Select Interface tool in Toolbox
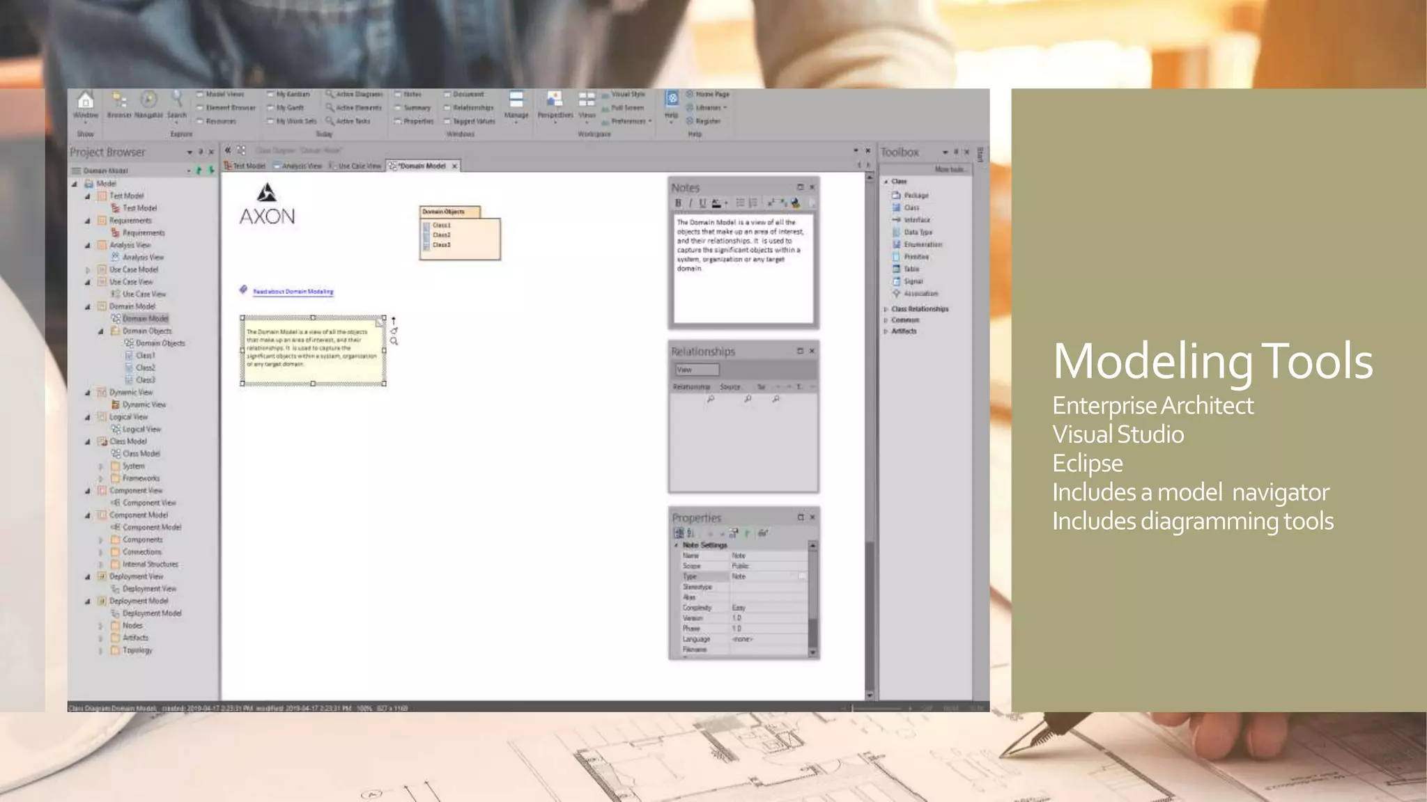The image size is (1427, 802). (911, 220)
